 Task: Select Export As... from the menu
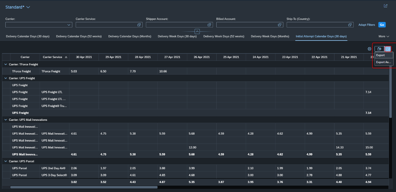coord(384,62)
